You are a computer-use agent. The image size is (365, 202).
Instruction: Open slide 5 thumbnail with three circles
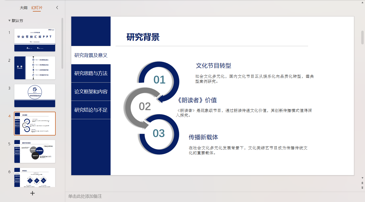(x=35, y=151)
